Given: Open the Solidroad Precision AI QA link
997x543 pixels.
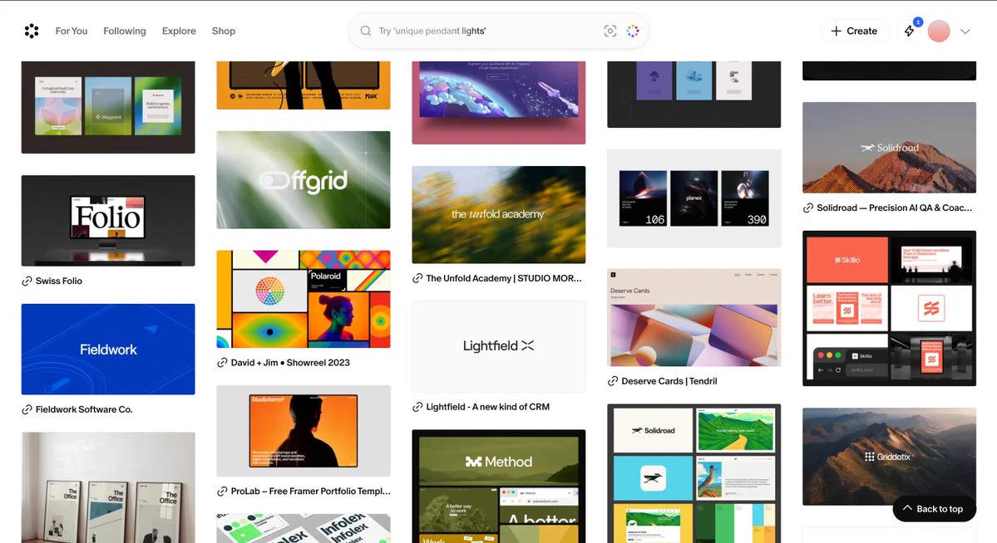Looking at the screenshot, I should (894, 208).
